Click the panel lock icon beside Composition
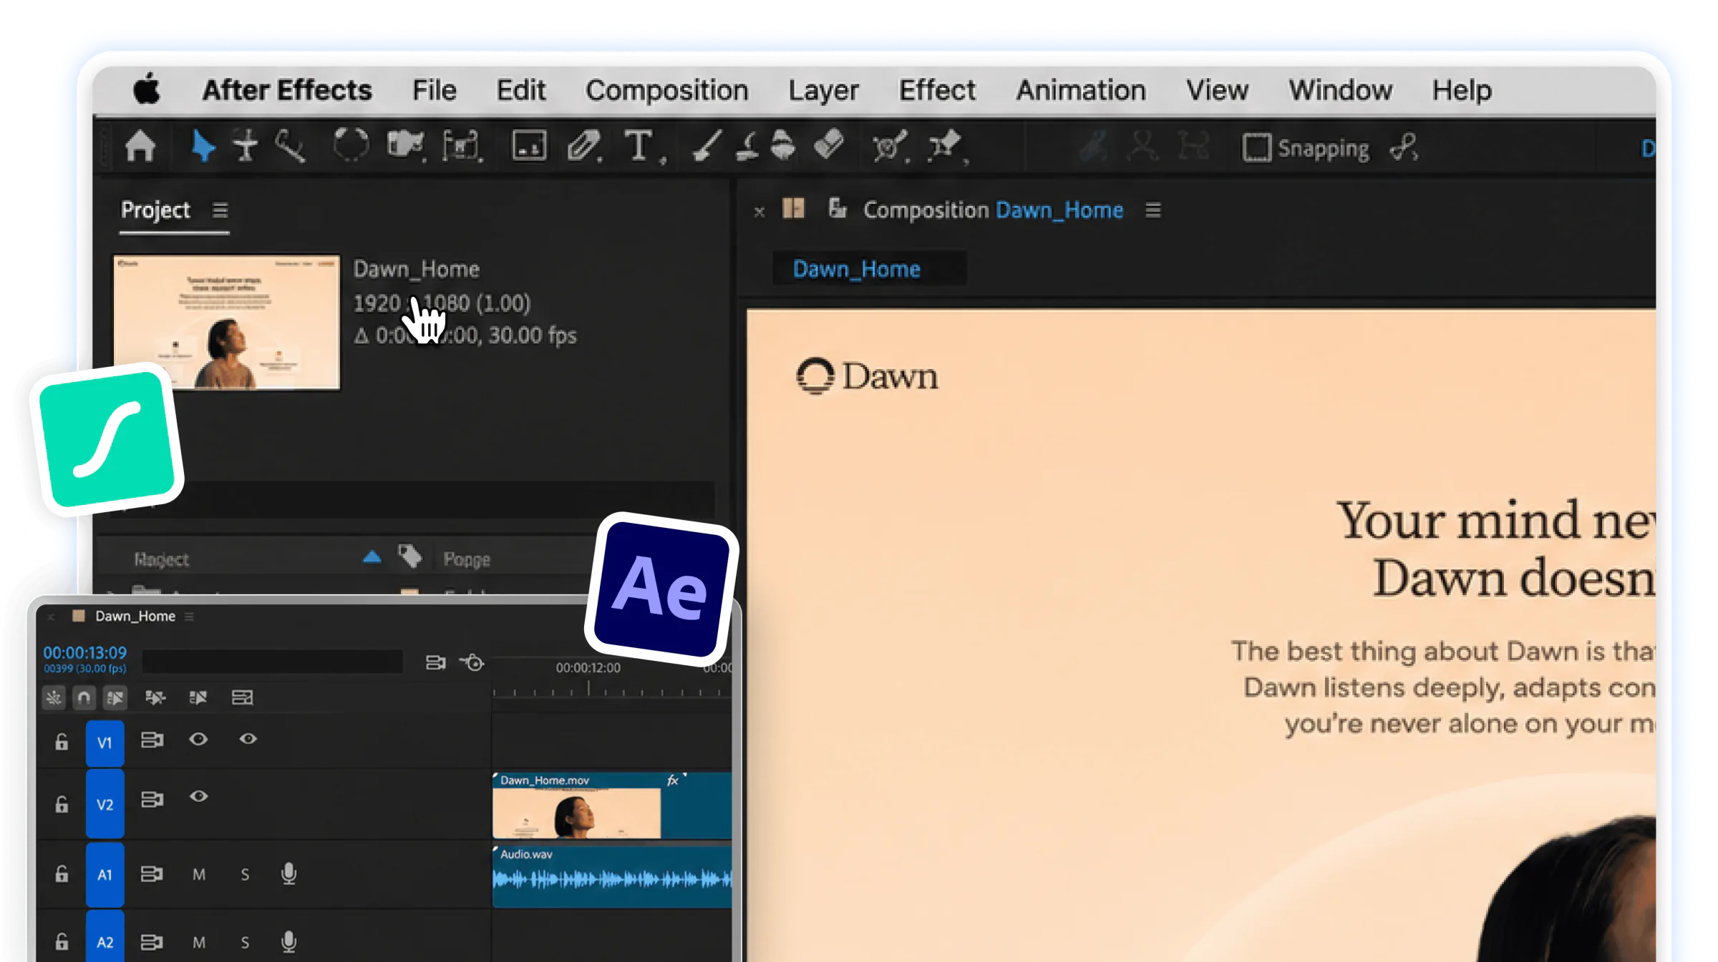 pos(838,209)
